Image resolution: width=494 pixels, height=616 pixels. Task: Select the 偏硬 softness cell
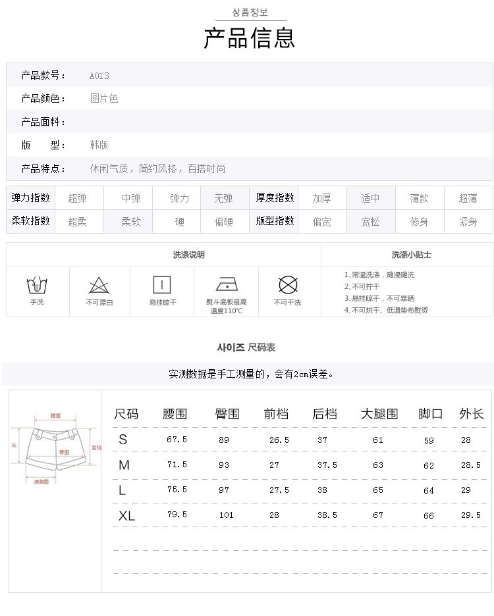pos(225,222)
